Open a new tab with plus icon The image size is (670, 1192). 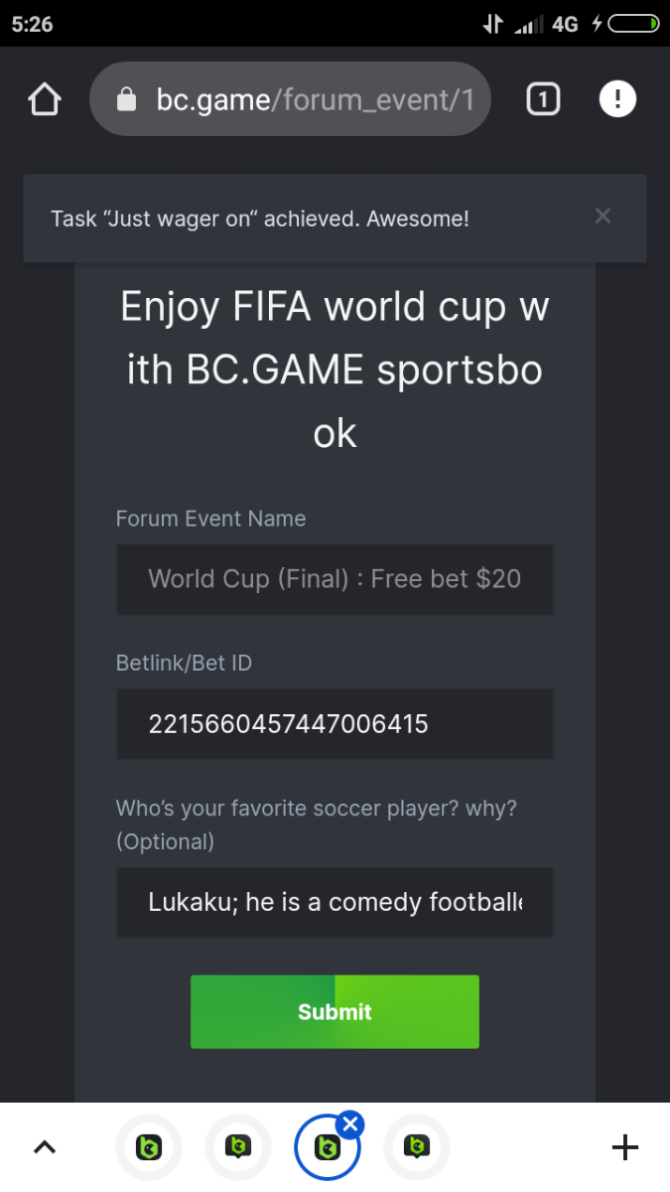[624, 1147]
